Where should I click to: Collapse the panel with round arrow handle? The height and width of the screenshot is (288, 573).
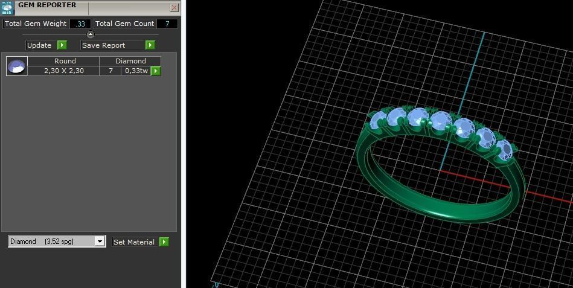tap(91, 34)
